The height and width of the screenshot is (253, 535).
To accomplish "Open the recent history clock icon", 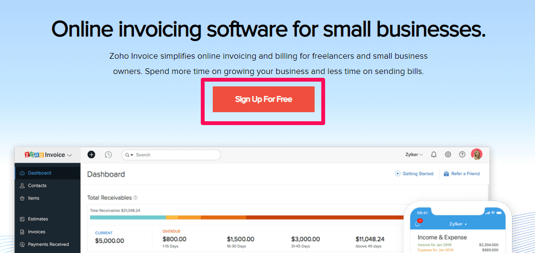I will [108, 155].
